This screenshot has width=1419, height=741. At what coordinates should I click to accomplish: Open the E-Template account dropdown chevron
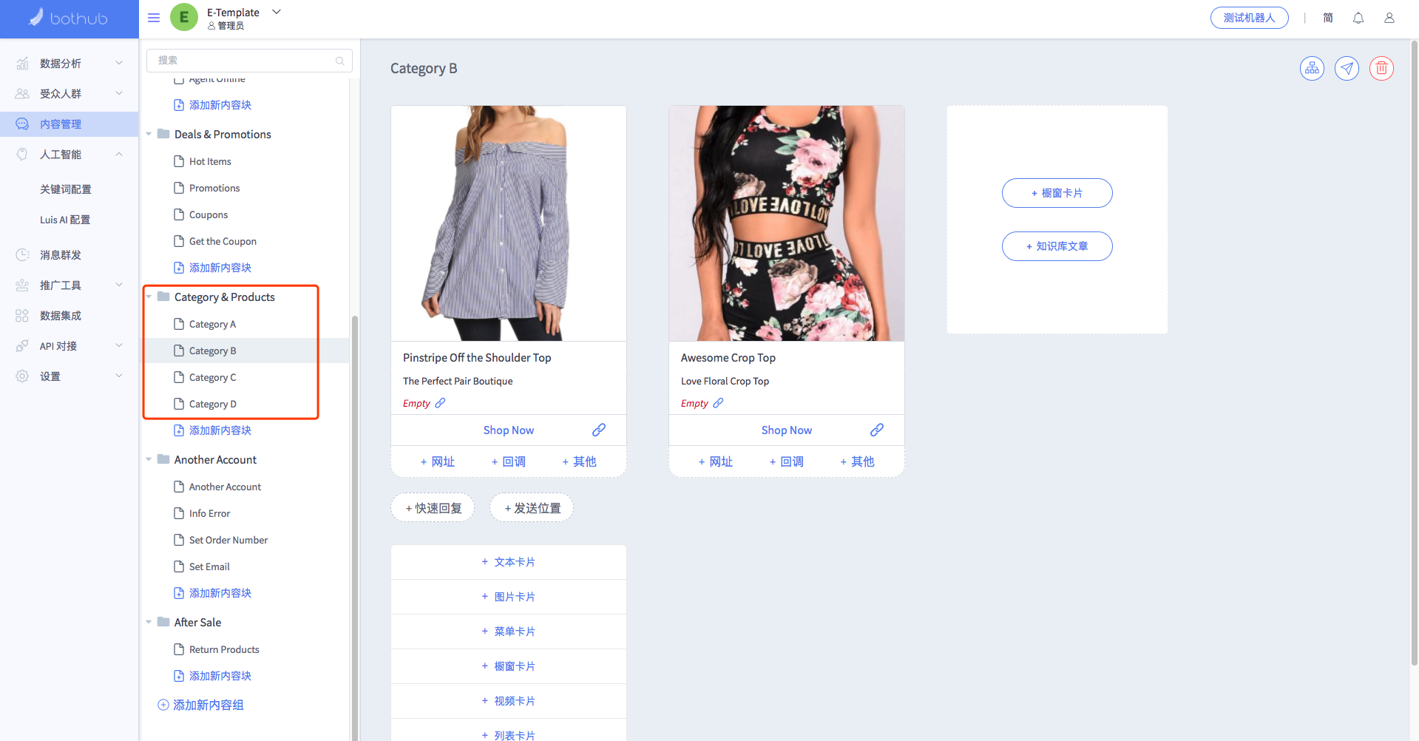point(277,12)
